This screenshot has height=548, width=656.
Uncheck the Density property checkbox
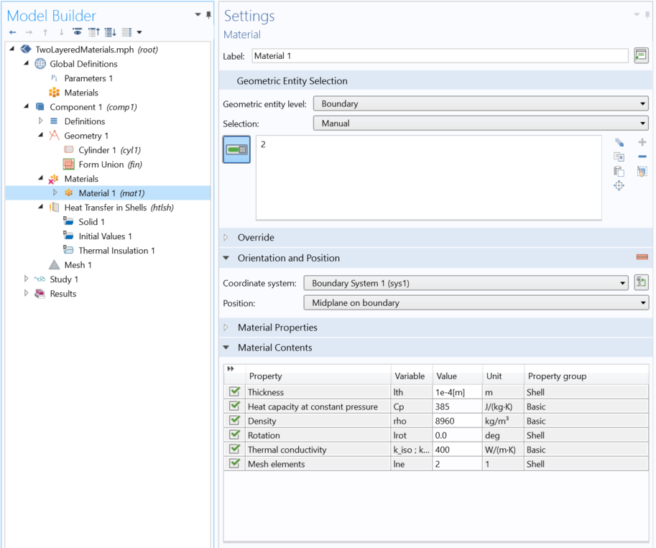(235, 420)
